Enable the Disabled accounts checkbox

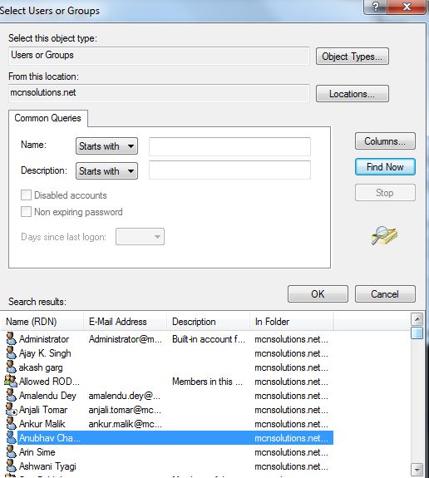tap(26, 195)
